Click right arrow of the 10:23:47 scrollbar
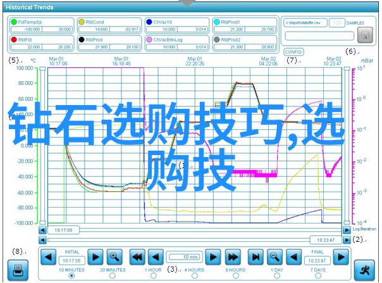 347,240
